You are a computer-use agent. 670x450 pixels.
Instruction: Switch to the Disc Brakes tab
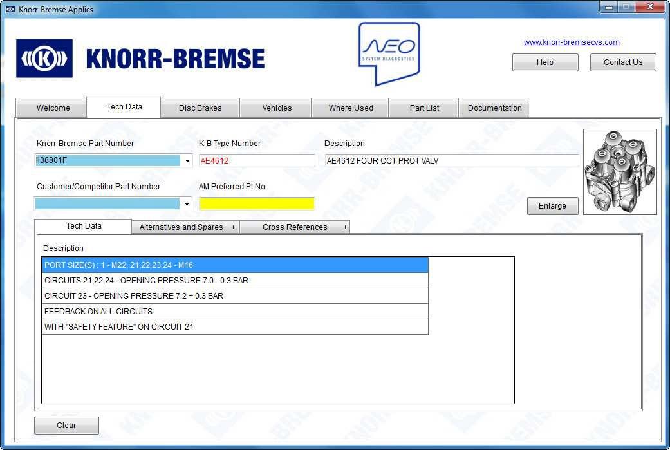200,108
